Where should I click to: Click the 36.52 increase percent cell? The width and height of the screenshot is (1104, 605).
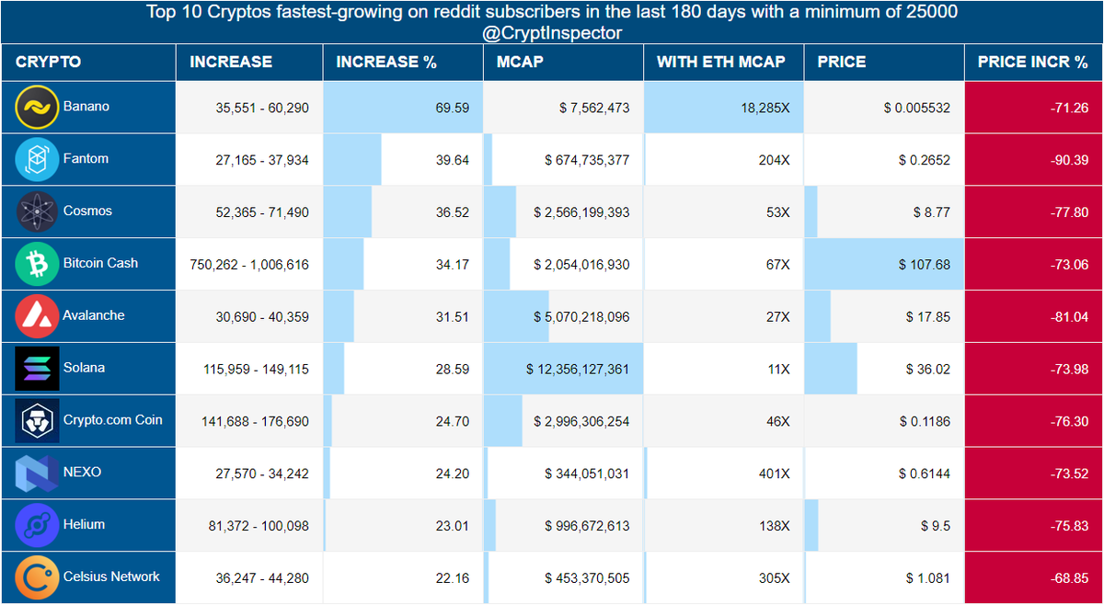point(403,212)
